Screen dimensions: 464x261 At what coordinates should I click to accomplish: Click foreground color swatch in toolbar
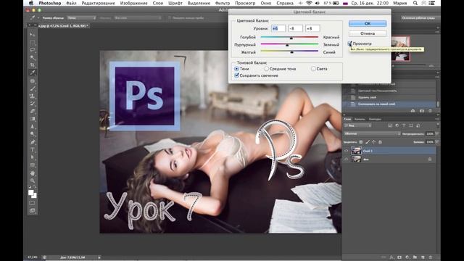(x=30, y=193)
